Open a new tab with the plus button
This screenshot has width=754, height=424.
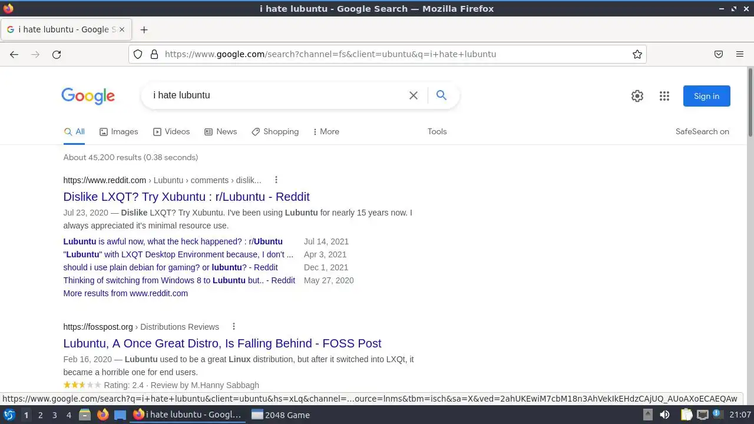tap(144, 29)
